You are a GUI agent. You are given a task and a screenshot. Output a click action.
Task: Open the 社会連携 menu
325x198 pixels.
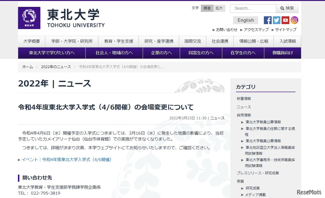point(220,41)
